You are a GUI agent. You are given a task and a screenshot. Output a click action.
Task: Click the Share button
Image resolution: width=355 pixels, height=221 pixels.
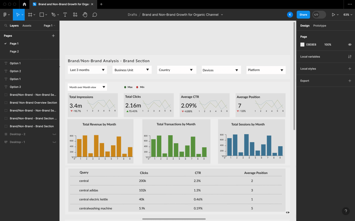[303, 15]
